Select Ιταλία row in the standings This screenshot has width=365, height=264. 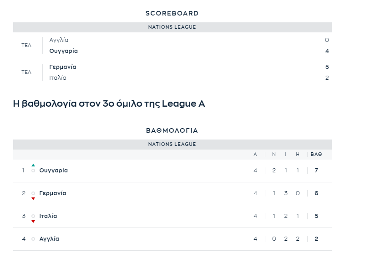(x=172, y=217)
